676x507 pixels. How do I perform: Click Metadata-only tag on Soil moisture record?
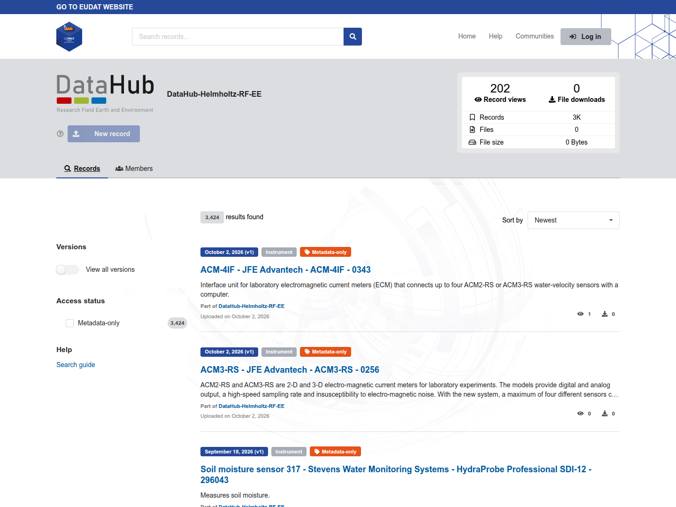335,452
